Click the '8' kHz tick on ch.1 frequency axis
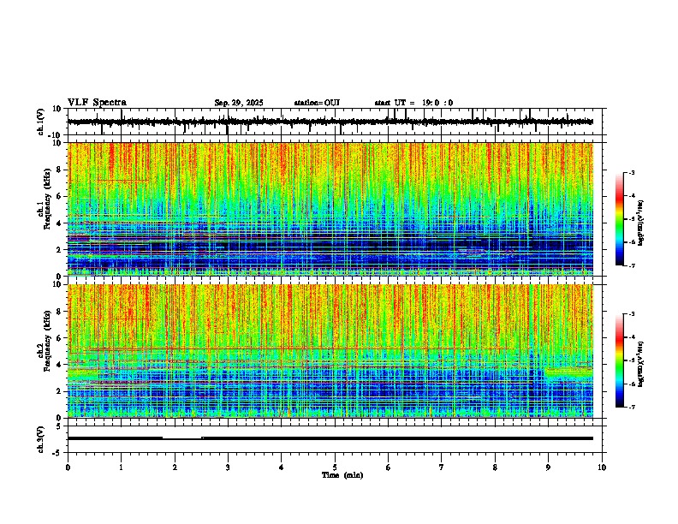The height and width of the screenshot is (524, 678). [x=59, y=170]
